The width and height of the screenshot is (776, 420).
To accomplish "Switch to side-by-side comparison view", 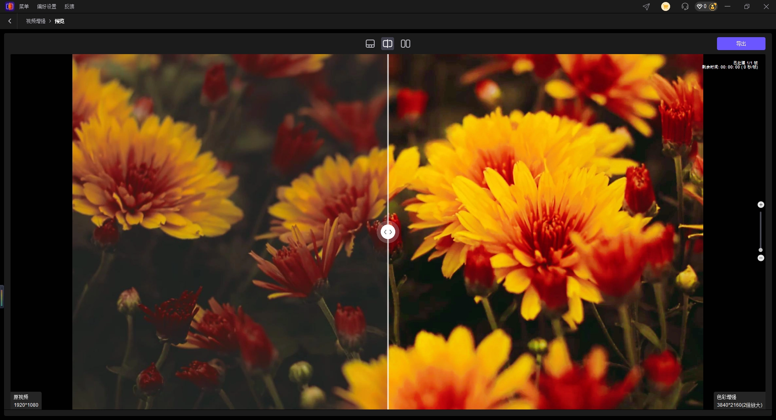I will pyautogui.click(x=405, y=44).
